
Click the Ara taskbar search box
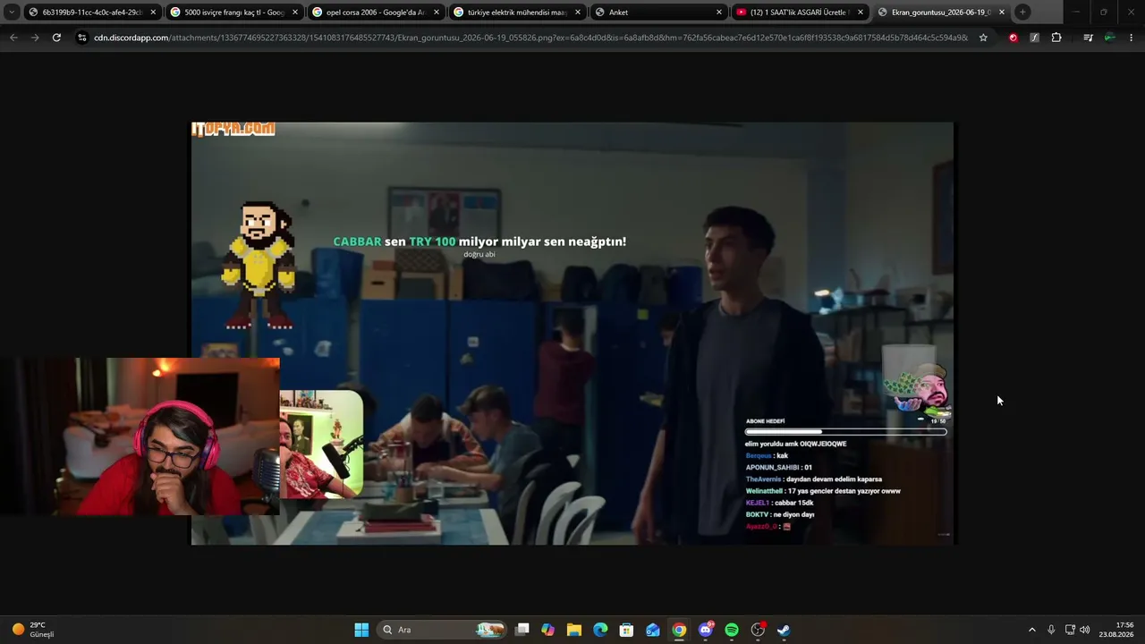coord(442,630)
